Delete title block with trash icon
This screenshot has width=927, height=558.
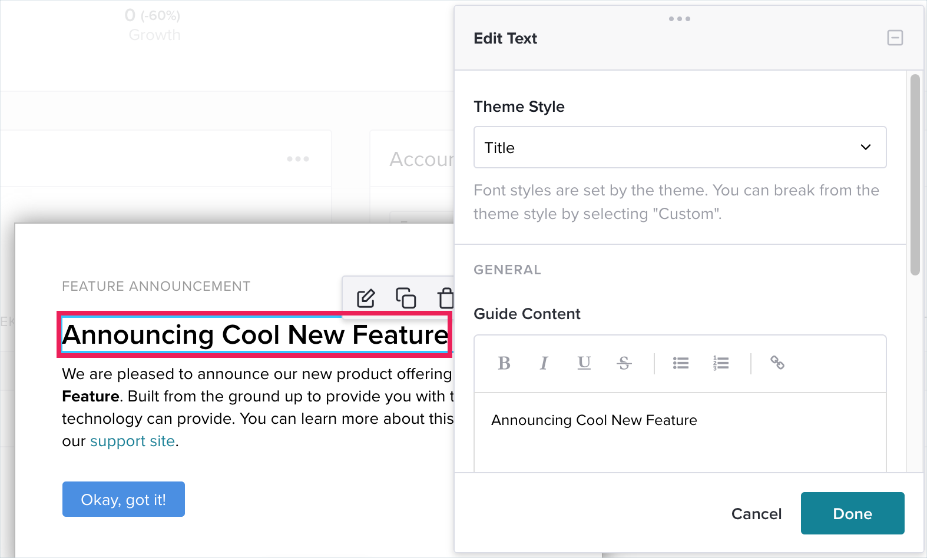click(x=446, y=298)
